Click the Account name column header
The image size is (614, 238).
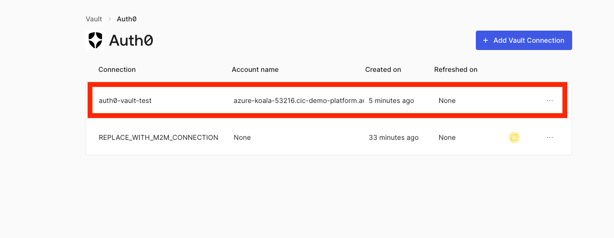coord(255,69)
